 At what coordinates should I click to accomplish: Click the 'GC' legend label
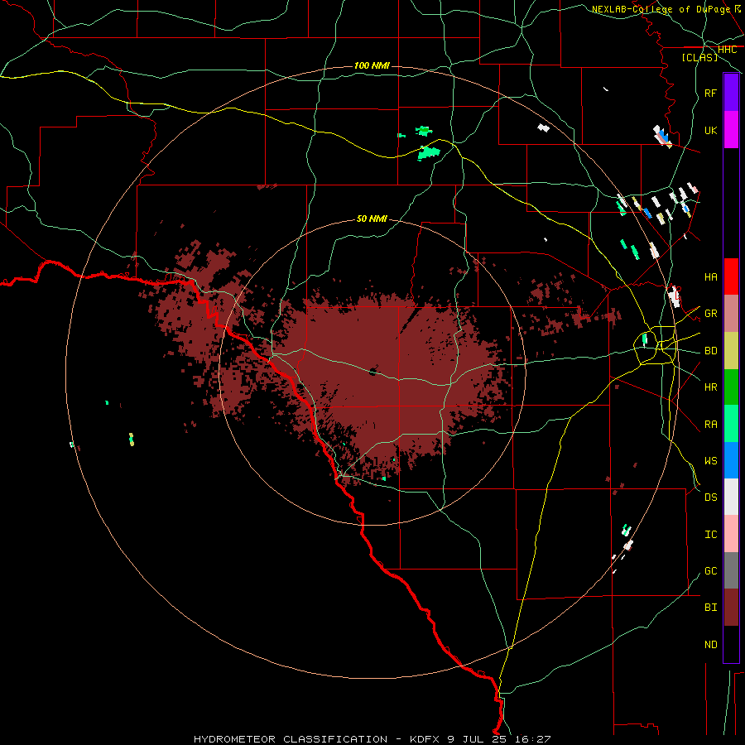click(711, 571)
